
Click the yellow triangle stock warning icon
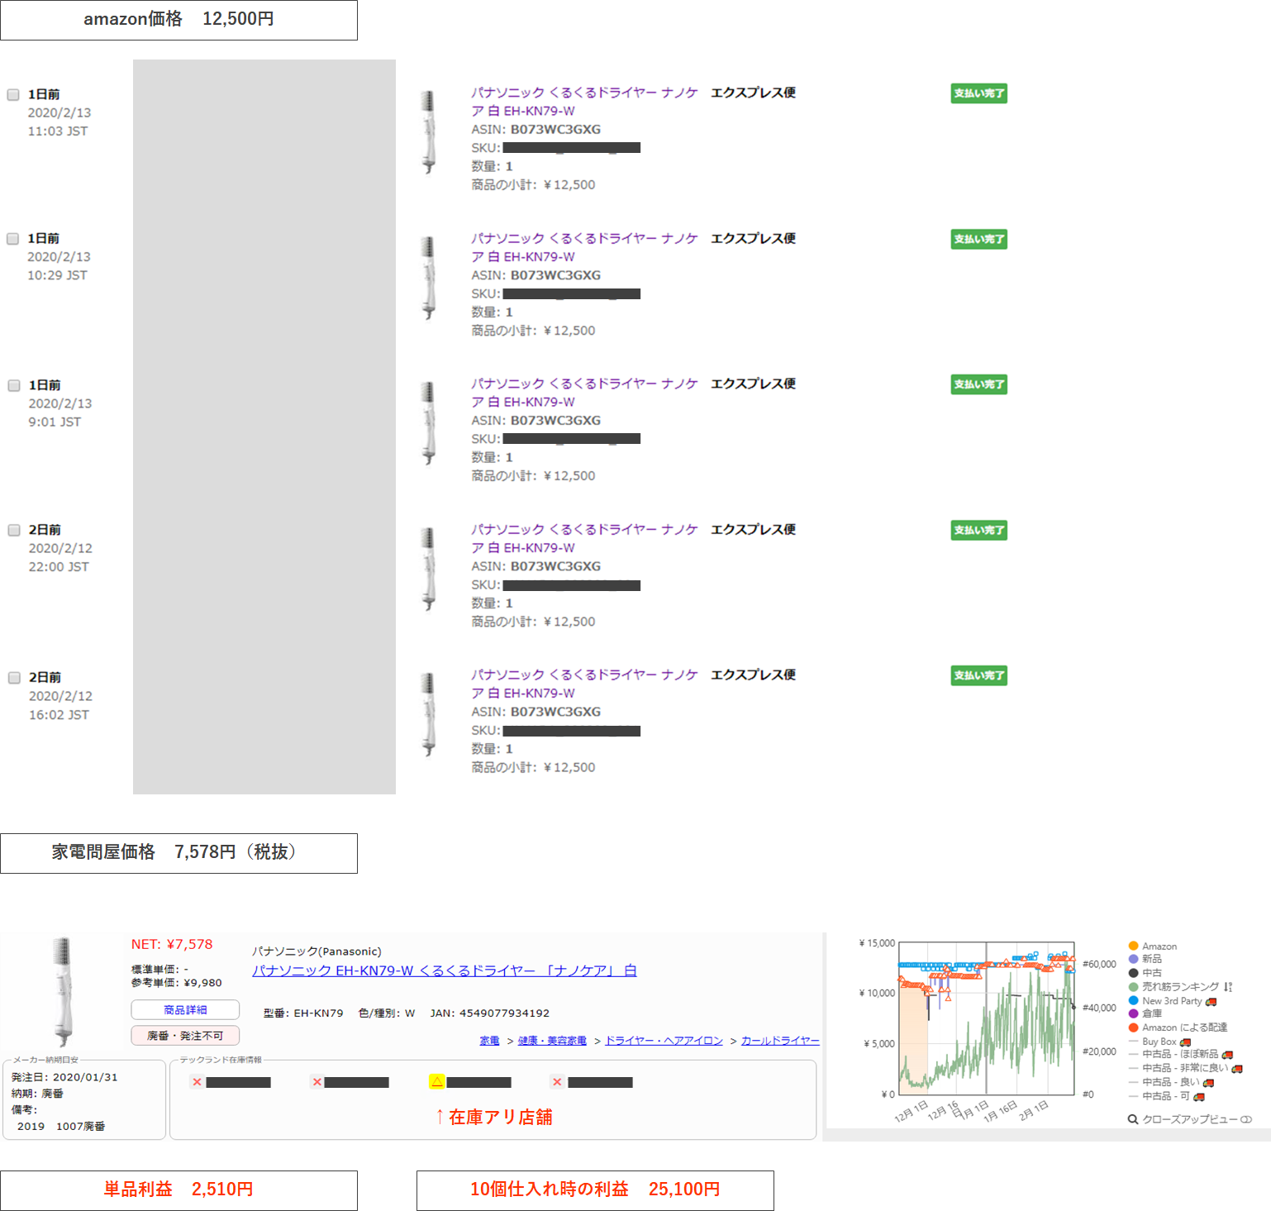coord(437,1081)
